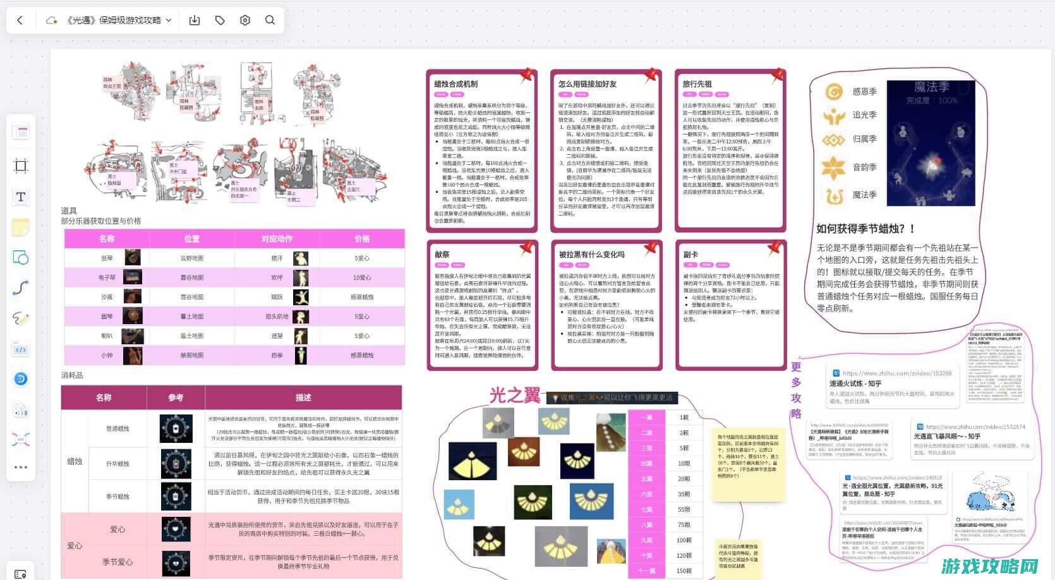Select the 被拉黑有什么变化吗 card title
This screenshot has width=1055, height=580.
click(x=591, y=255)
